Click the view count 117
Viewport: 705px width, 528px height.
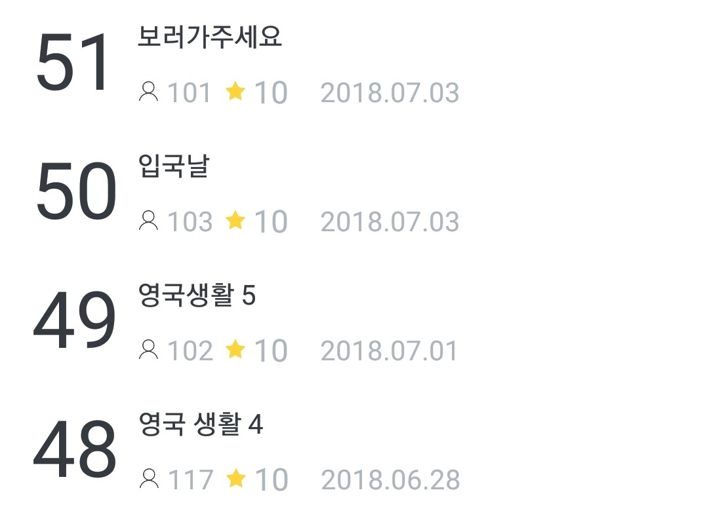191,480
